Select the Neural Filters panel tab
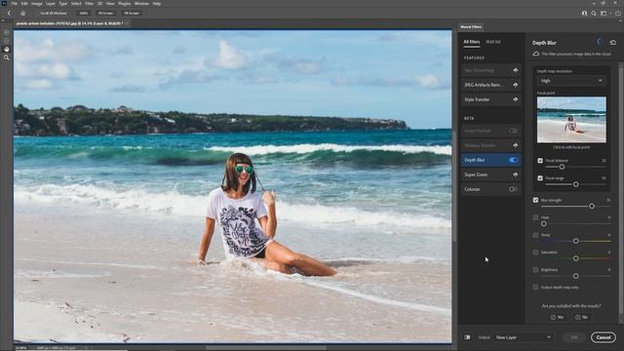The height and width of the screenshot is (351, 624). [x=471, y=27]
